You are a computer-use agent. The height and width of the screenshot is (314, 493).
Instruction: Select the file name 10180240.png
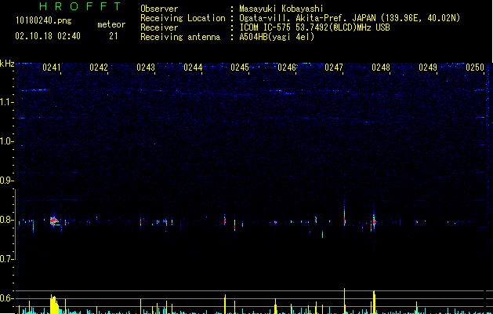tap(44, 21)
